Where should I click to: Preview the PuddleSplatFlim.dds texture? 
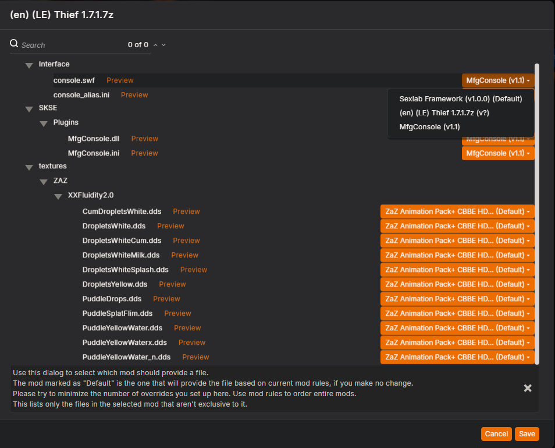[177, 313]
